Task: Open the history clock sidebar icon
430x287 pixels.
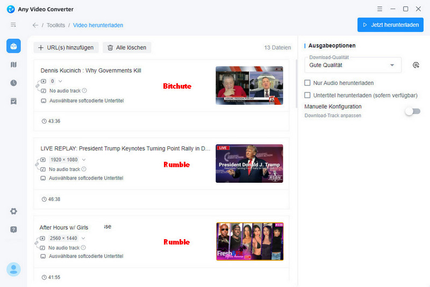Action: (x=13, y=83)
